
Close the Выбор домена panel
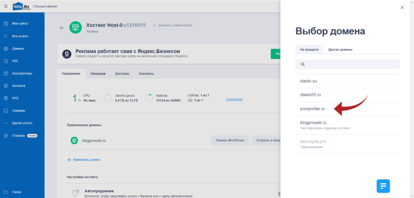coord(402,7)
